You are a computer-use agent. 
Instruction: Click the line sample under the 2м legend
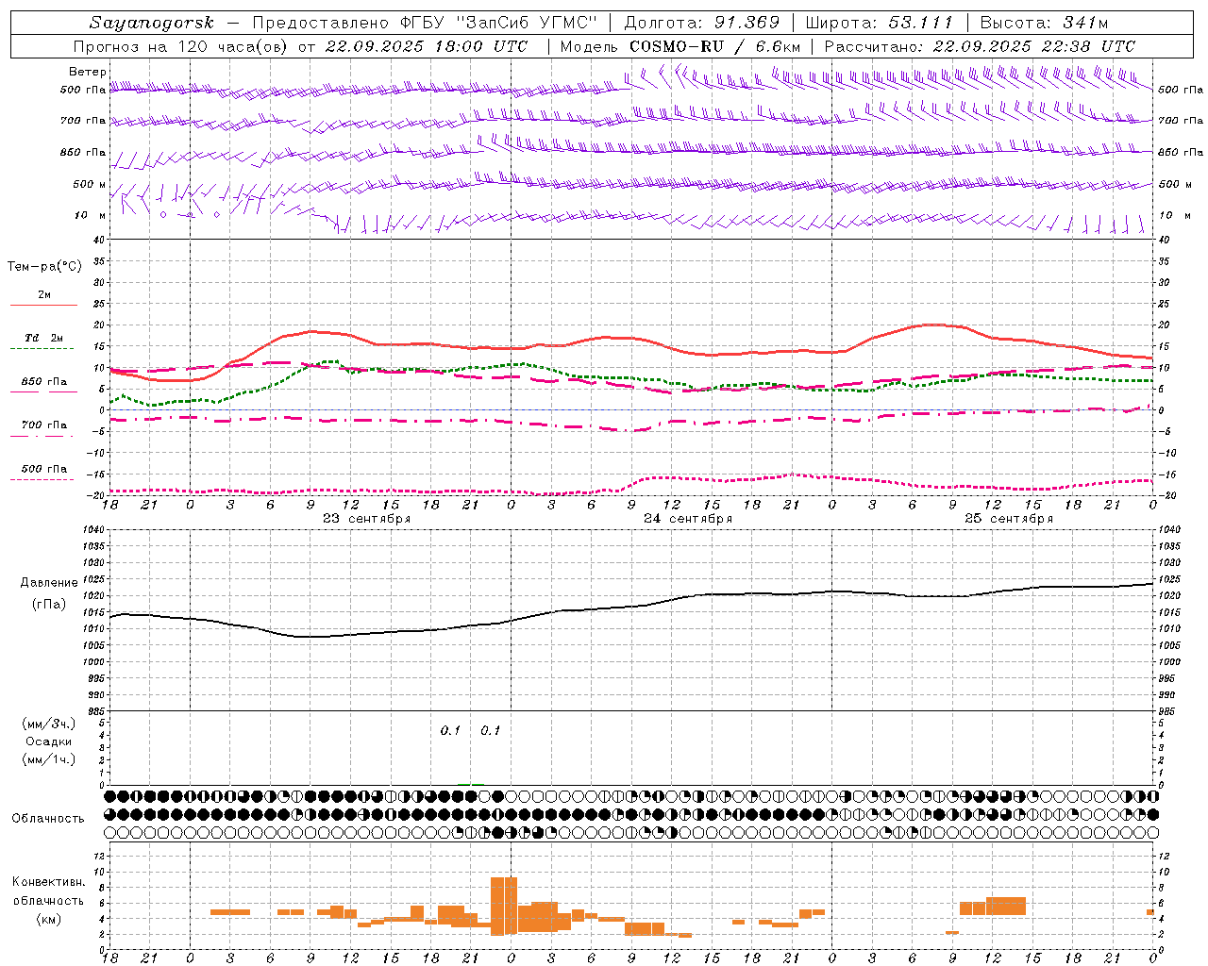point(43,305)
